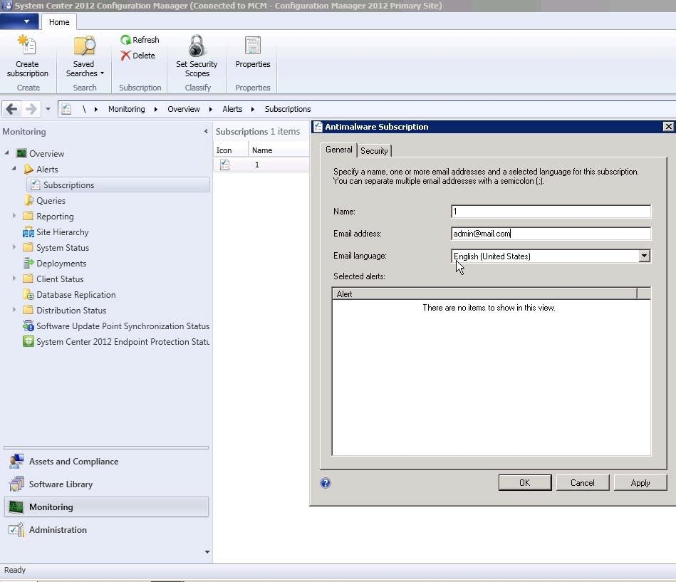Click the OK button
The width and height of the screenshot is (676, 582).
(x=525, y=483)
